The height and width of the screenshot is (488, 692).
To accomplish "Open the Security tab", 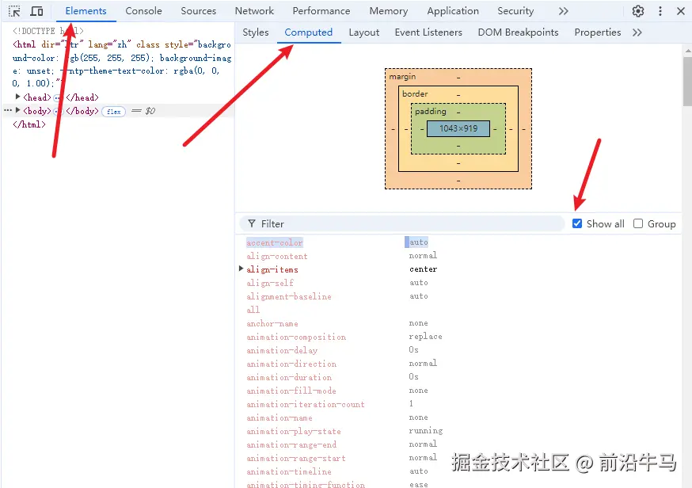I will point(515,11).
